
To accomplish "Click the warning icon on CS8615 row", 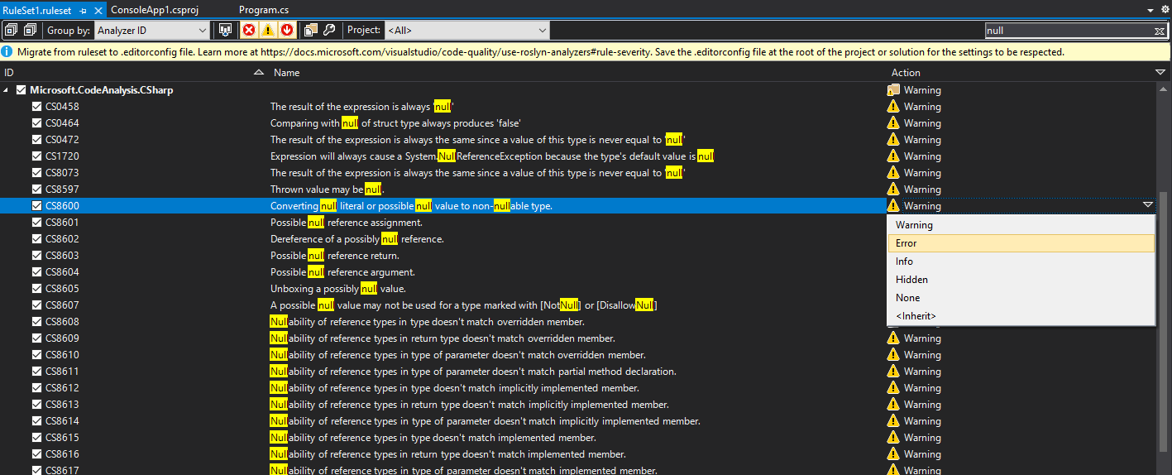I will (893, 437).
